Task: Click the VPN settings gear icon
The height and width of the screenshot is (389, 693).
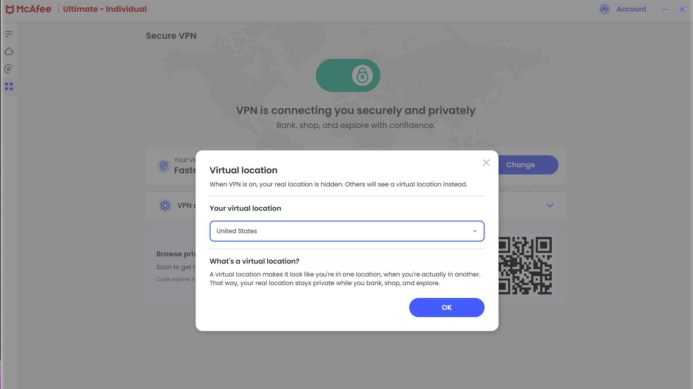Action: coord(165,206)
